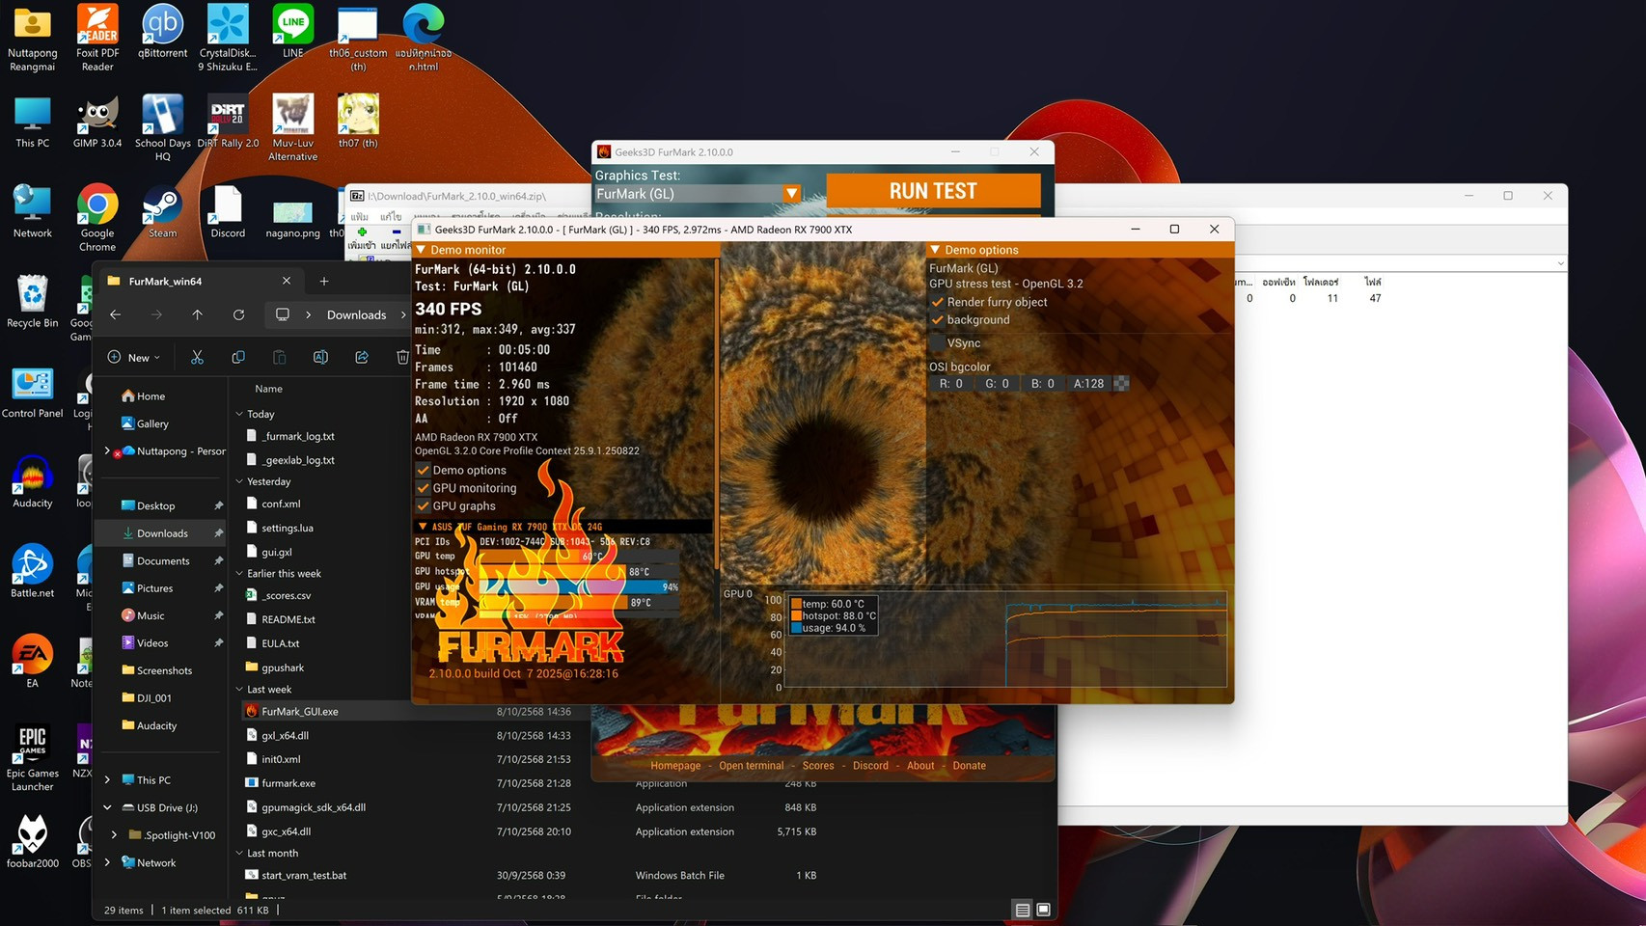Disable the GPU graphs checkbox
The image size is (1646, 926).
pos(423,506)
